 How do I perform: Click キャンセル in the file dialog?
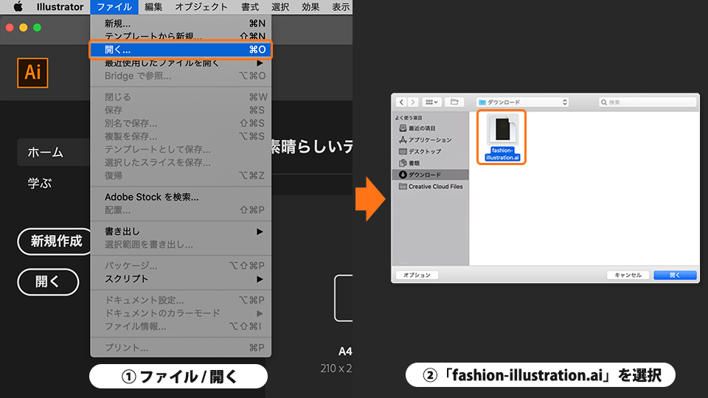[628, 275]
